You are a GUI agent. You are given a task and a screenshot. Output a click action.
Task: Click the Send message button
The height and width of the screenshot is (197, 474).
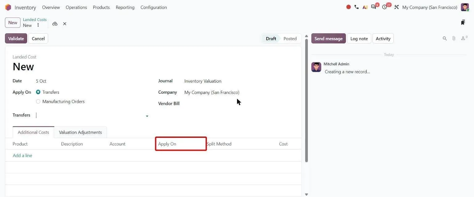[x=328, y=39]
